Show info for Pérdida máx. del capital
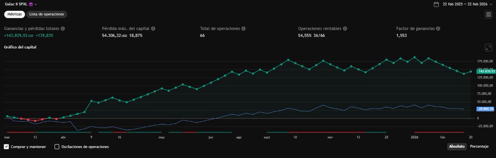This screenshot has width=496, height=158. pyautogui.click(x=153, y=29)
